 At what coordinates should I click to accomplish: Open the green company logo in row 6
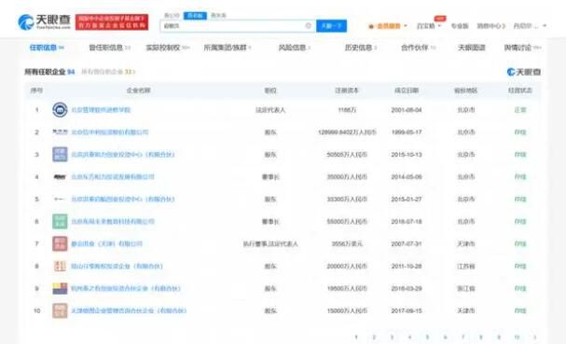coord(60,222)
